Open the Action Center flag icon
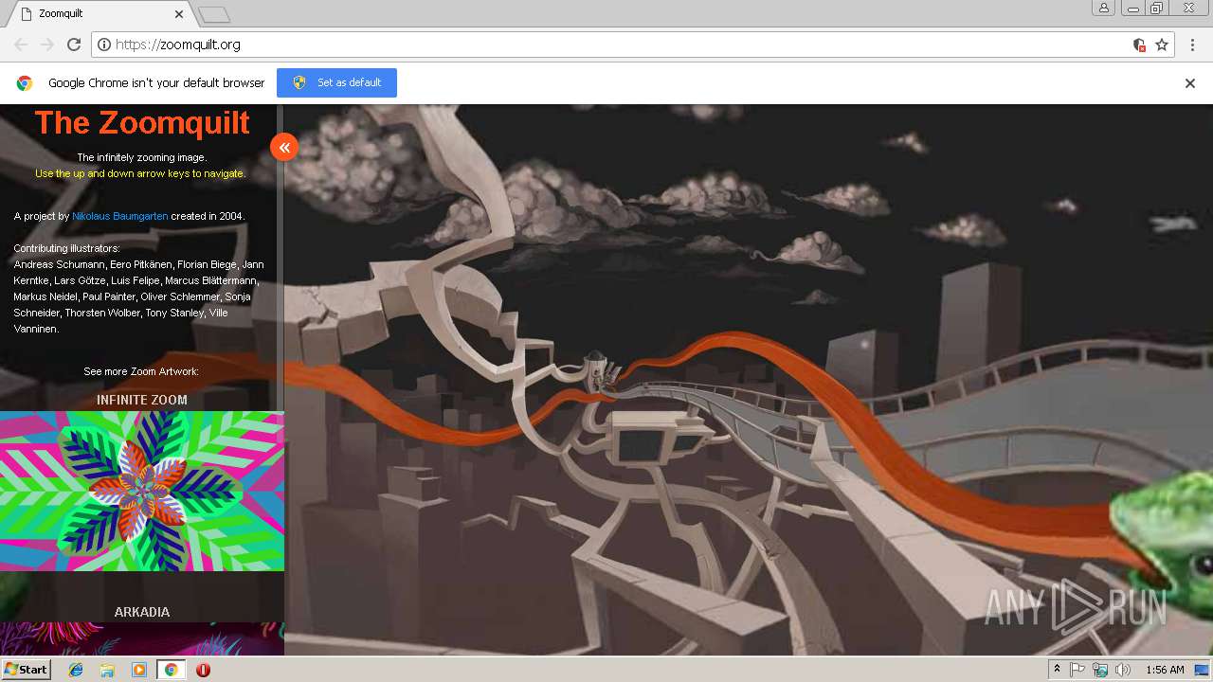Image resolution: width=1213 pixels, height=682 pixels. click(1077, 670)
